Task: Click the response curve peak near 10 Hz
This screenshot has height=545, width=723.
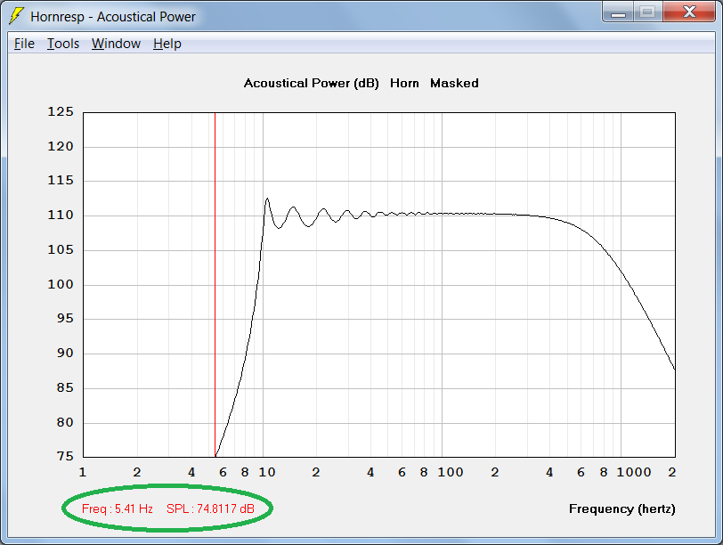Action: pyautogui.click(x=267, y=199)
